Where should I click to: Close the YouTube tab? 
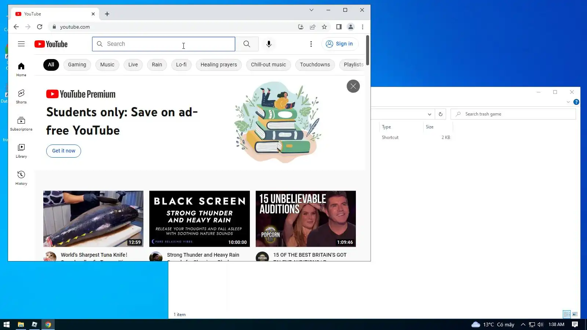tap(93, 14)
